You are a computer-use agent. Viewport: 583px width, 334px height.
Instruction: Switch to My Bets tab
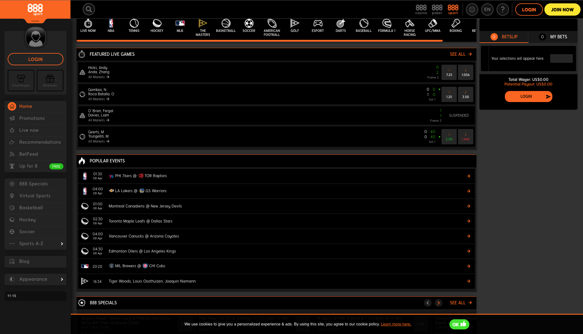pyautogui.click(x=553, y=37)
